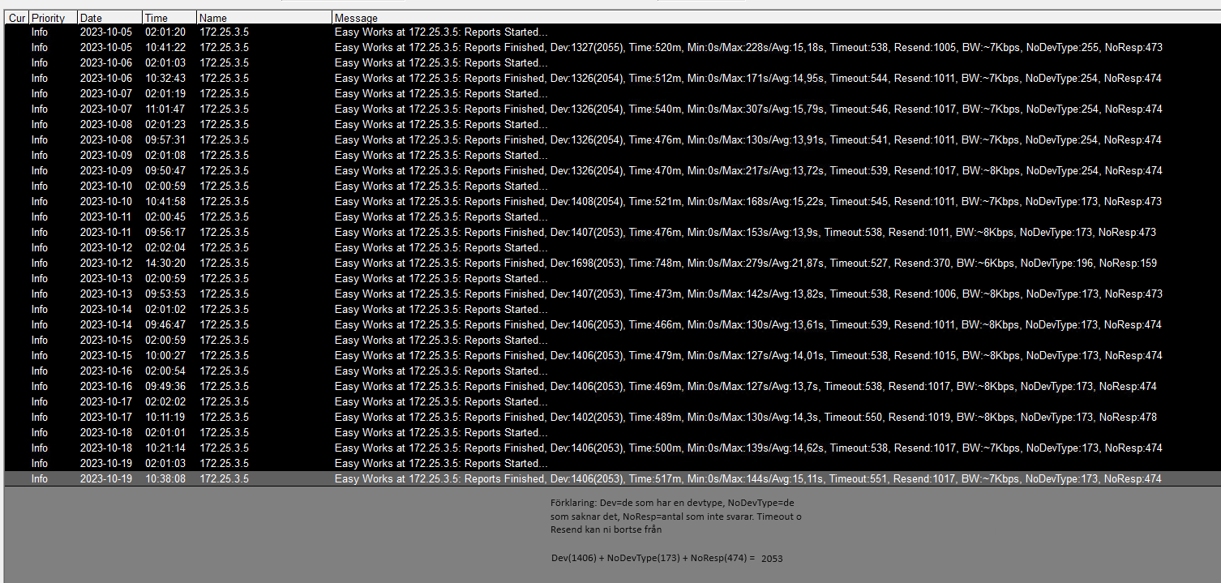Click the row timed 10:21:14
This screenshot has width=1221, height=583.
coord(612,448)
